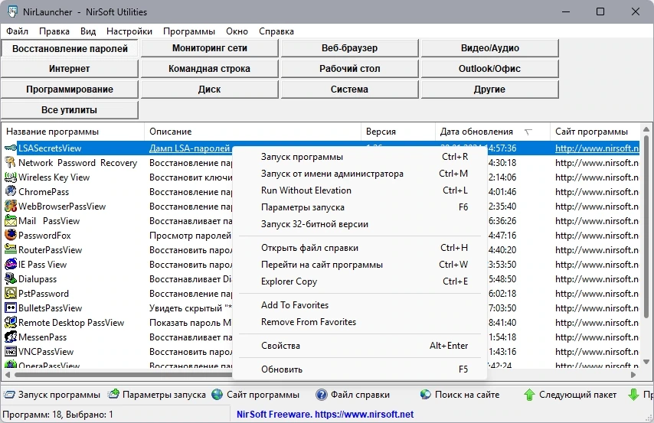Click the 'Запуск программы' bottom toolbar icon
This screenshot has width=654, height=423.
click(9, 395)
